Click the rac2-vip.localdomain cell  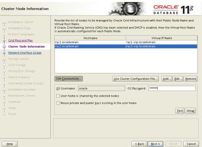[161, 46]
